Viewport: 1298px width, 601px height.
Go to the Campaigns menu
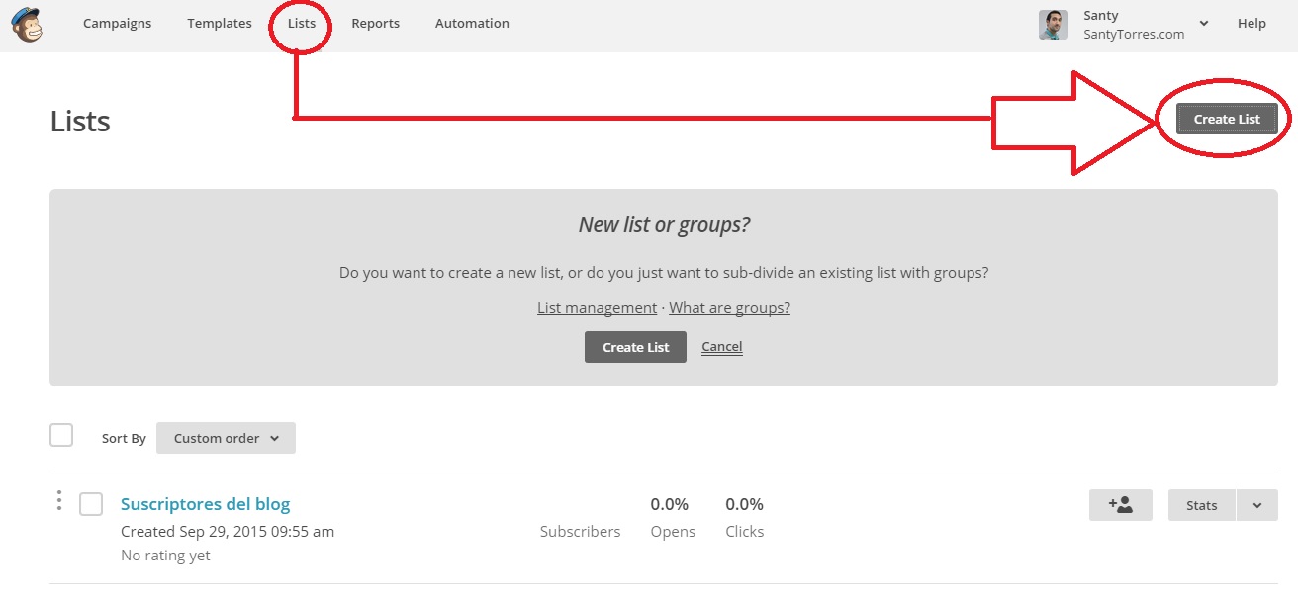[x=117, y=24]
